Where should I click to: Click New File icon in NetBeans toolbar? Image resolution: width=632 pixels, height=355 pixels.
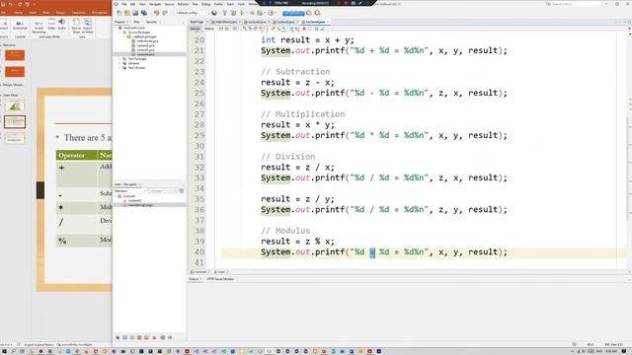pos(118,13)
